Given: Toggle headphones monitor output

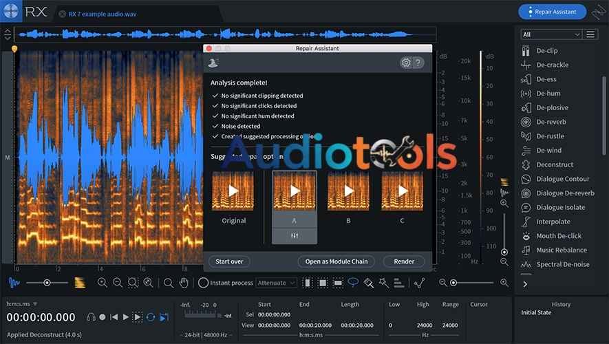Looking at the screenshot, I should point(92,317).
